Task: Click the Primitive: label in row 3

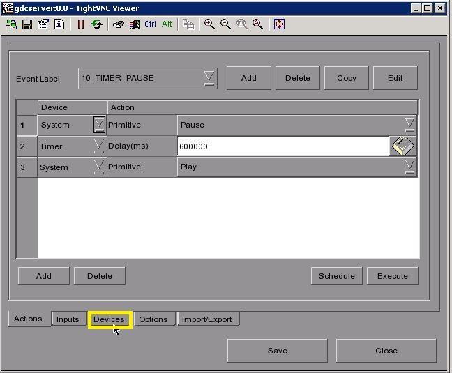Action: [126, 167]
